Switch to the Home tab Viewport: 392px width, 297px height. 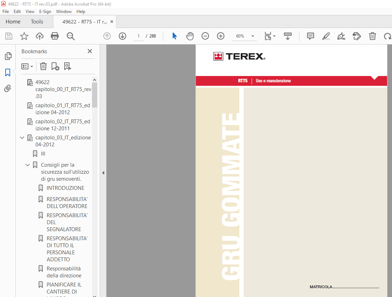coord(13,22)
